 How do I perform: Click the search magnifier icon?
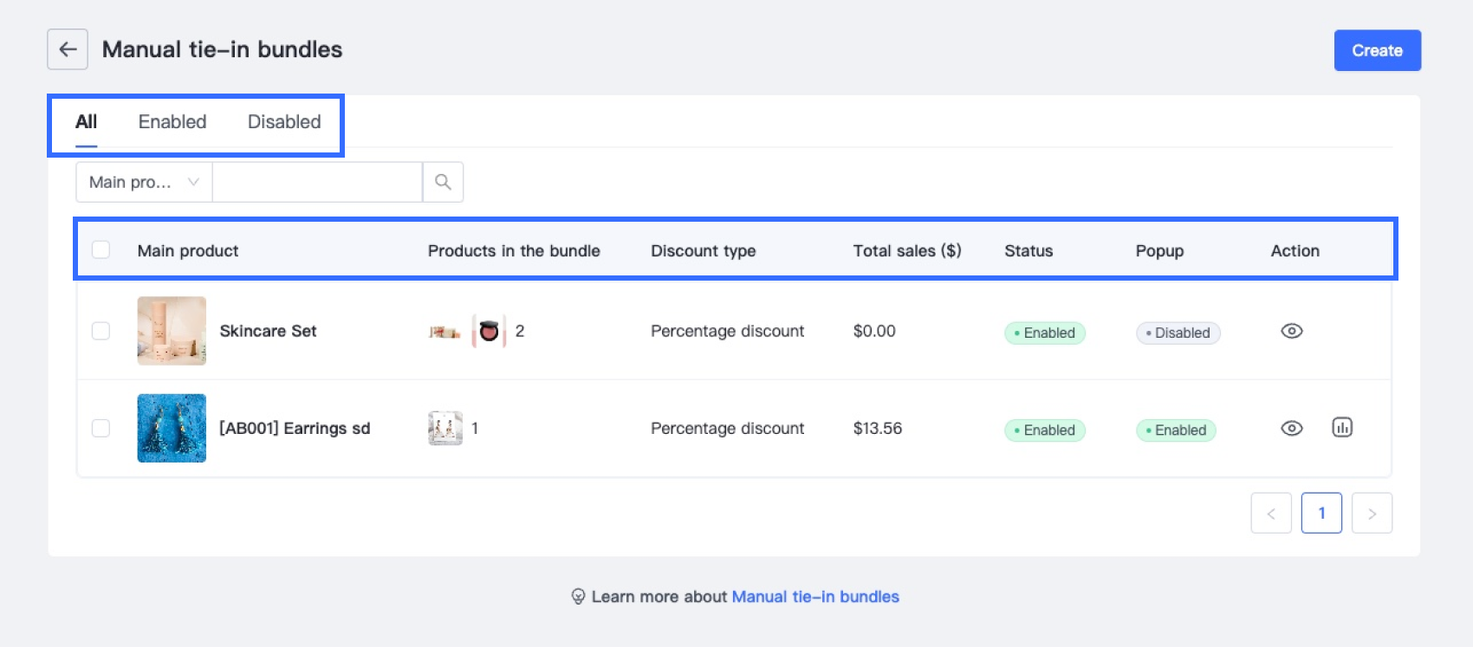click(x=443, y=182)
